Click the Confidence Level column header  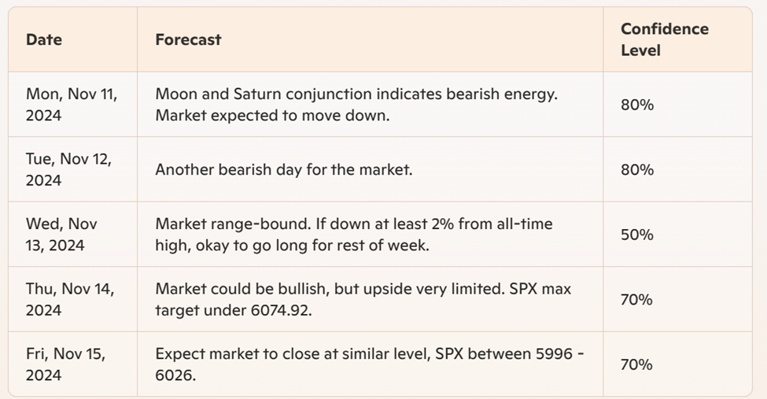(665, 39)
